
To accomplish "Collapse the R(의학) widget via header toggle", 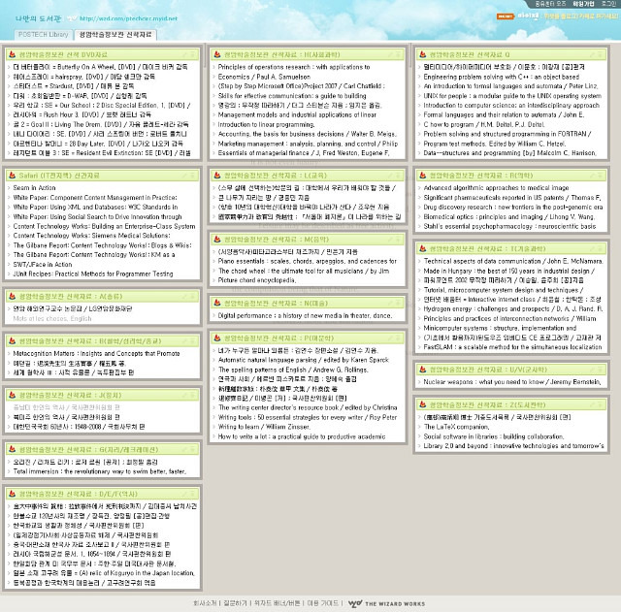I will pyautogui.click(x=601, y=176).
